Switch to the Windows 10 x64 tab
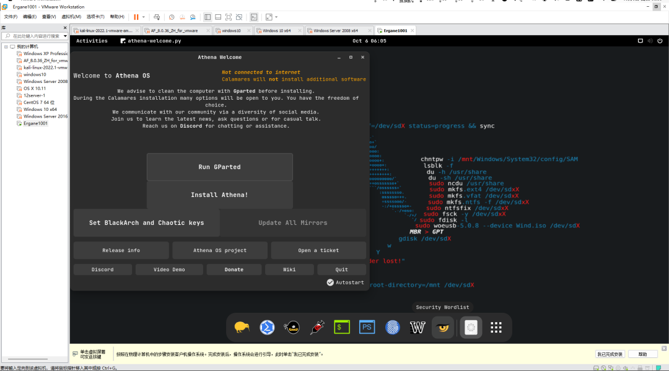This screenshot has height=371, width=669. tap(279, 31)
